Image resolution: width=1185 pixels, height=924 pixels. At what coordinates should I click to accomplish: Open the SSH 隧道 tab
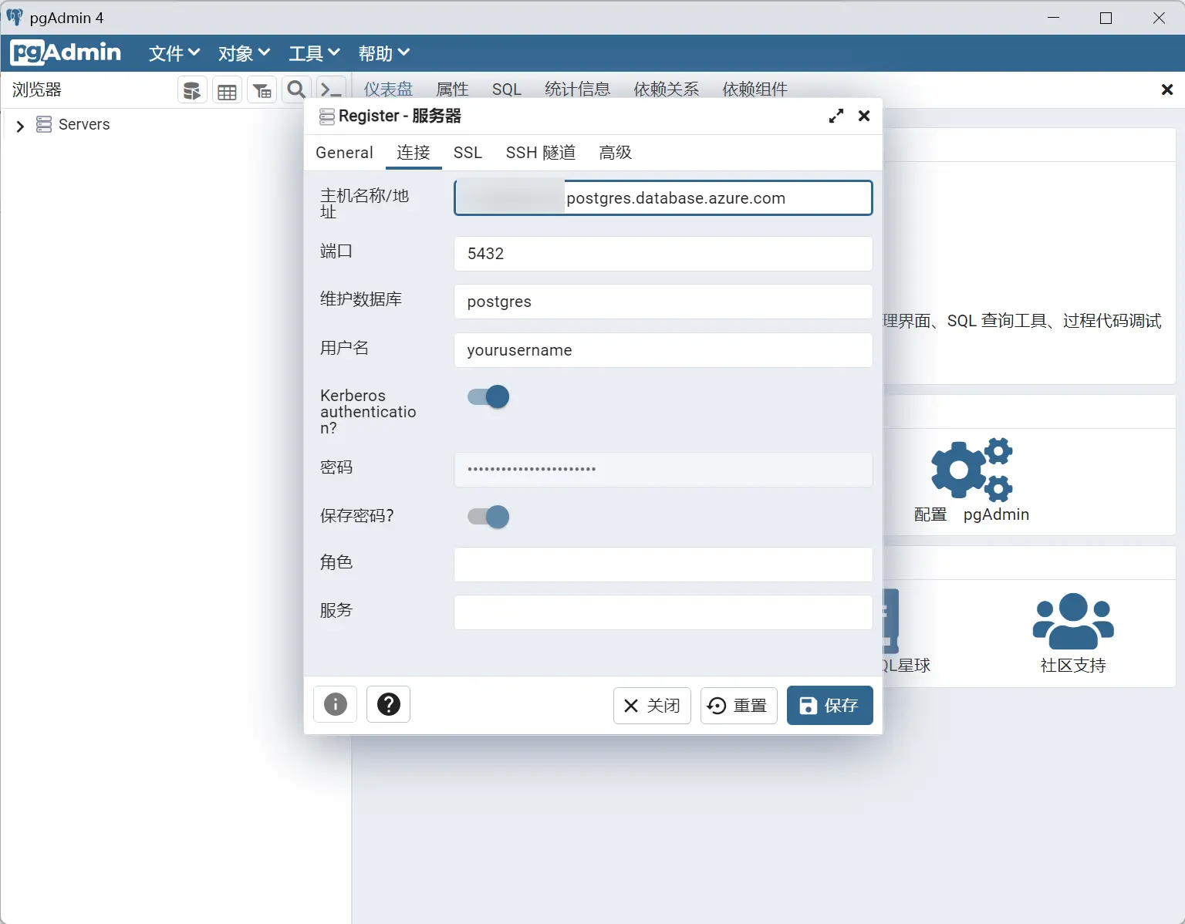(541, 153)
